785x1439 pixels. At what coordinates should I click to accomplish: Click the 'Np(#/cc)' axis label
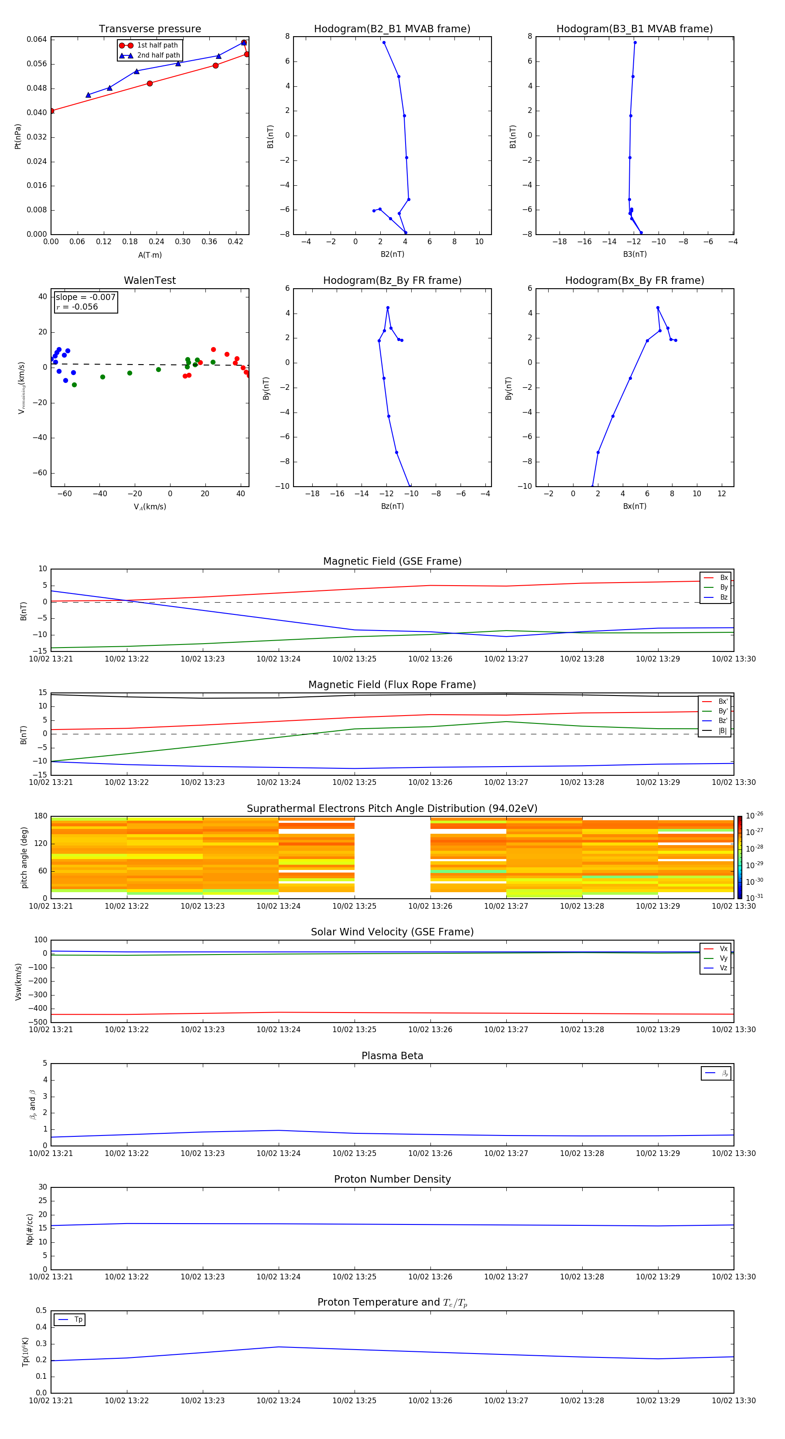pos(30,1229)
